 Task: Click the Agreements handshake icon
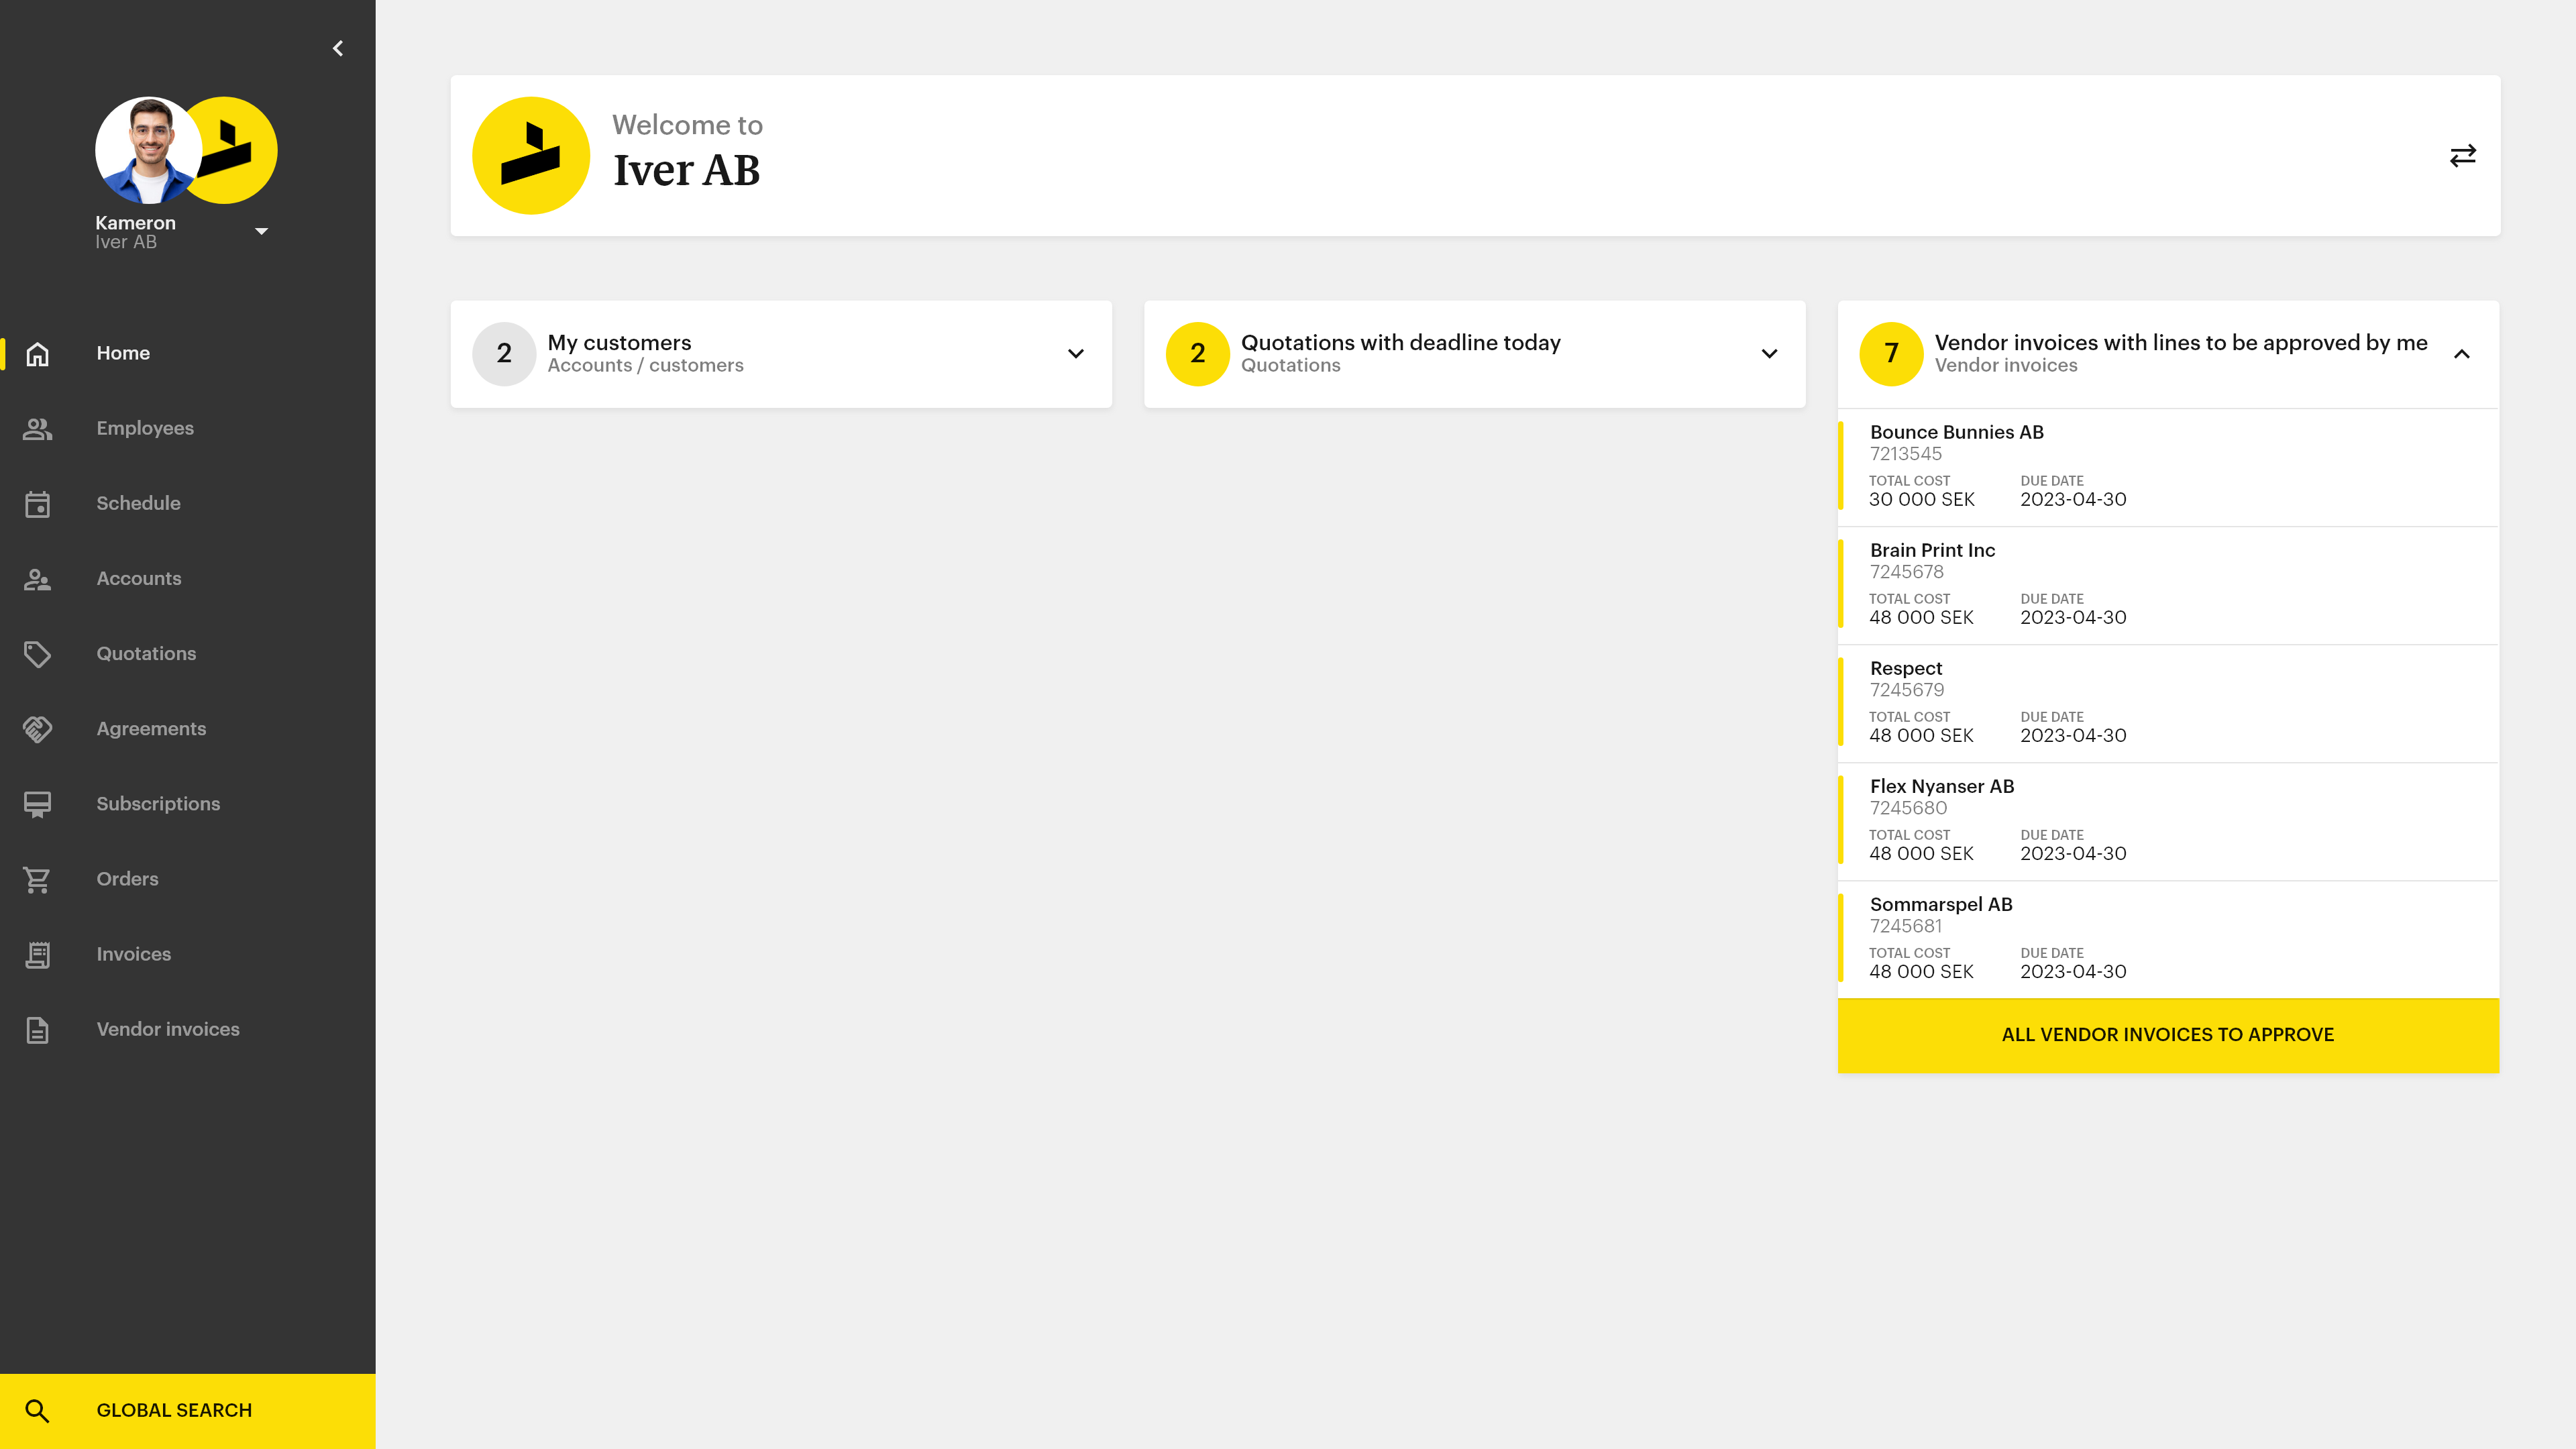click(37, 729)
